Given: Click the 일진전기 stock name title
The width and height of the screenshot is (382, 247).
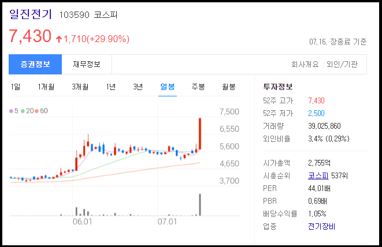Looking at the screenshot, I should pyautogui.click(x=31, y=14).
